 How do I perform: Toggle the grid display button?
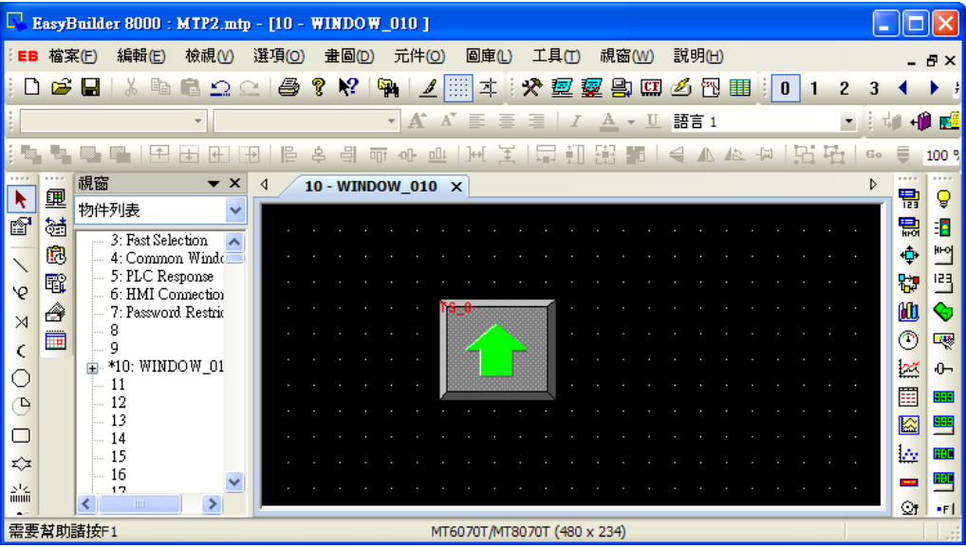pos(457,87)
